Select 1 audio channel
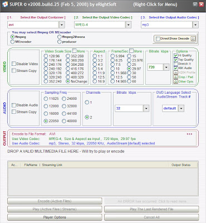The image size is (206, 223). pyautogui.click(x=87, y=102)
